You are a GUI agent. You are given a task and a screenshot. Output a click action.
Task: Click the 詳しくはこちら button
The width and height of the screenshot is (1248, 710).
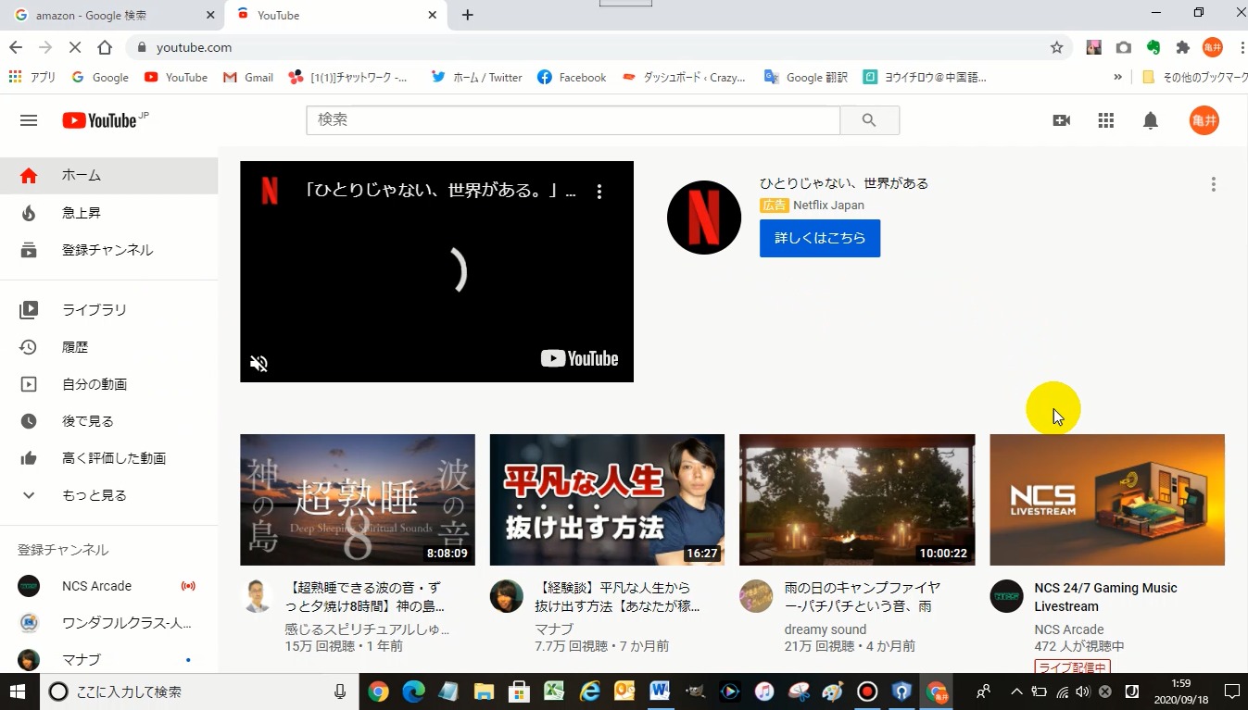click(819, 238)
